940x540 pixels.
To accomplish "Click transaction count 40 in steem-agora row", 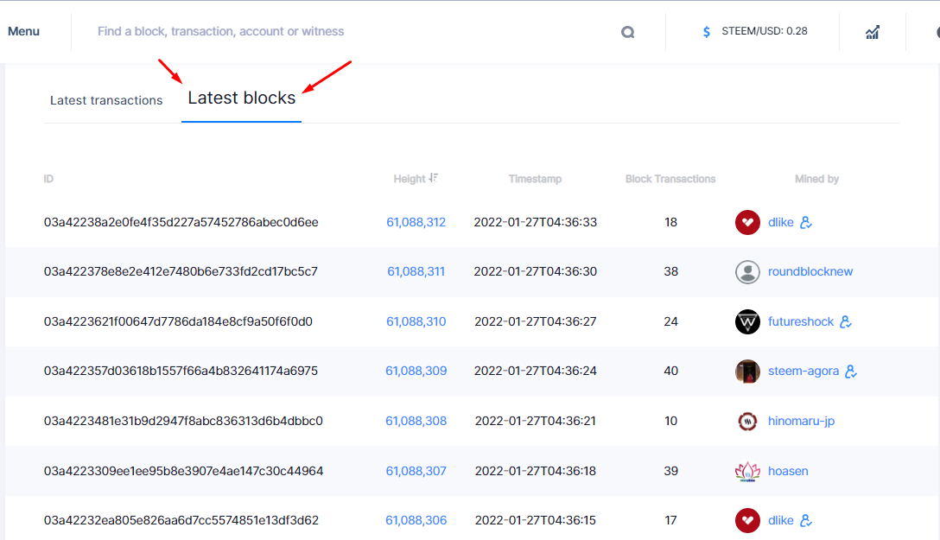I will (670, 371).
